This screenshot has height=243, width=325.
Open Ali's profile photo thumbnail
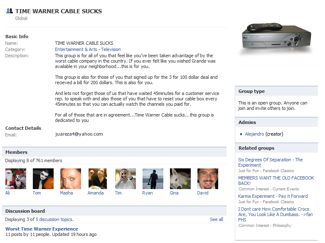tap(16, 179)
